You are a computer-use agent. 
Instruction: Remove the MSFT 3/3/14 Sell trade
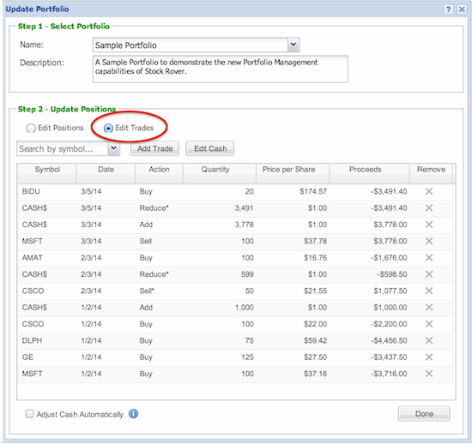tap(429, 241)
